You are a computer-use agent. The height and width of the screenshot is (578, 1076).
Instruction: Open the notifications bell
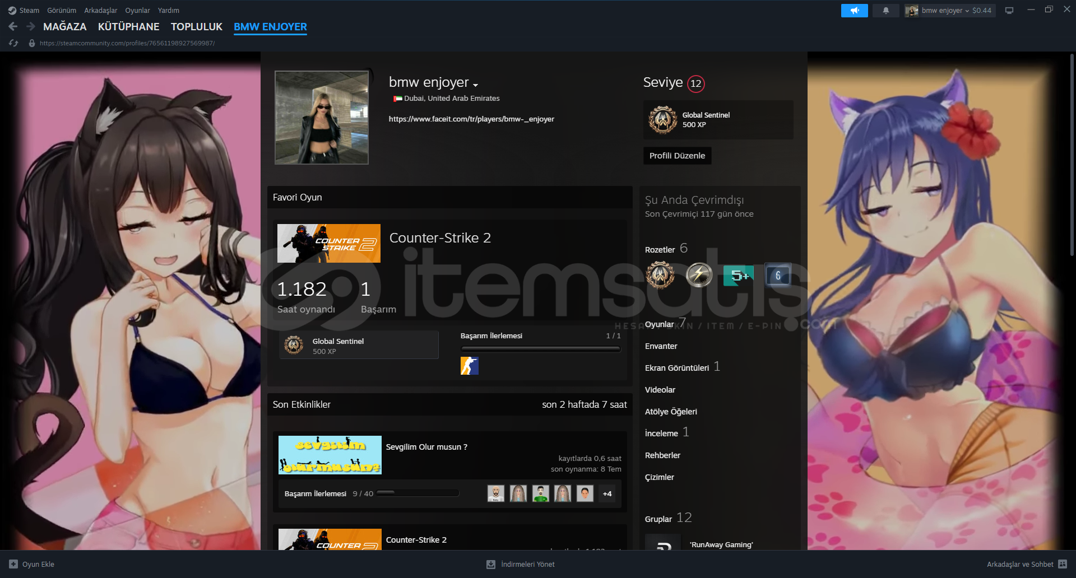click(x=886, y=10)
